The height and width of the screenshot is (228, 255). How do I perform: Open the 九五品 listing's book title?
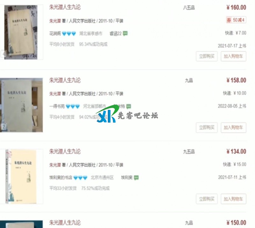pos(65,152)
